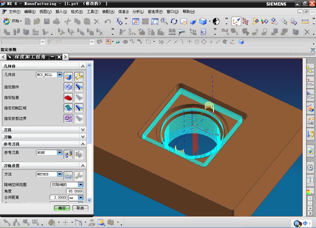Screen dimensions: 316x228
Task: Click the dialog scrollbar down arrow
Action: [x=89, y=200]
